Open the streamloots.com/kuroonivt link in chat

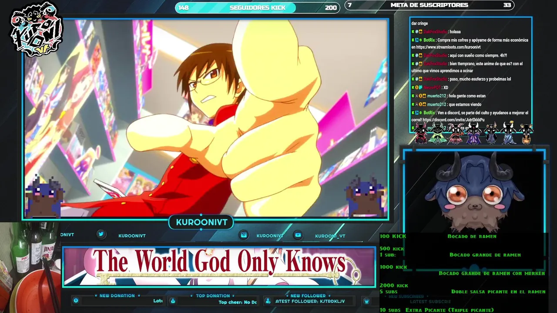tap(448, 47)
